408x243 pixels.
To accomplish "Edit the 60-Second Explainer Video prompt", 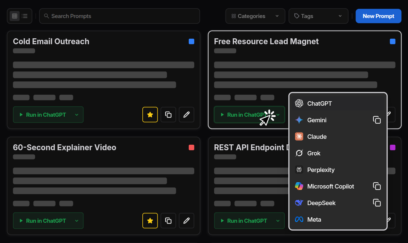I will click(x=186, y=221).
